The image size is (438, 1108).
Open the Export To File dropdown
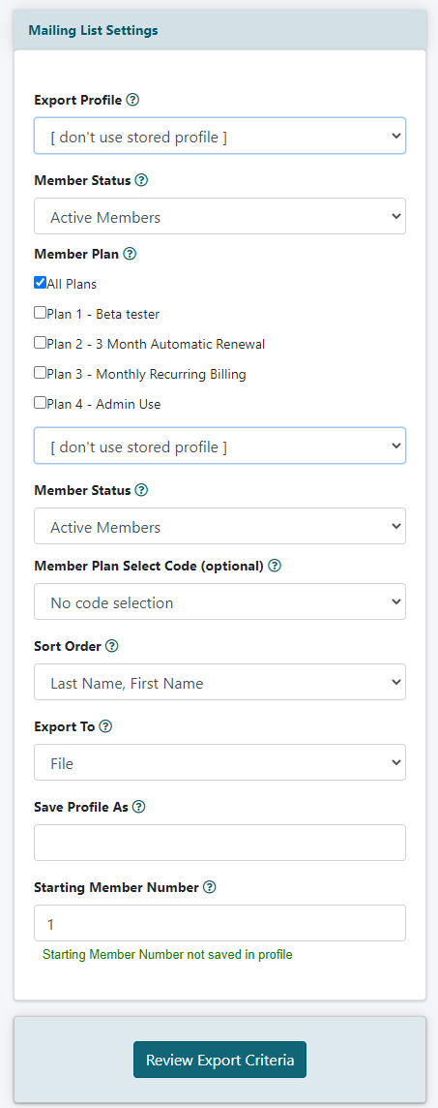[x=220, y=762]
